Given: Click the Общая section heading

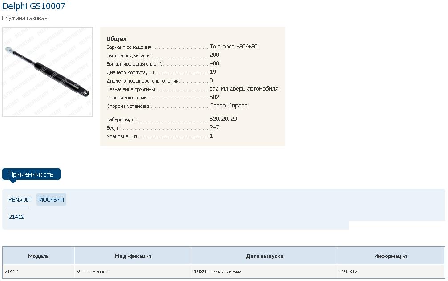Looking at the screenshot, I should point(117,39).
